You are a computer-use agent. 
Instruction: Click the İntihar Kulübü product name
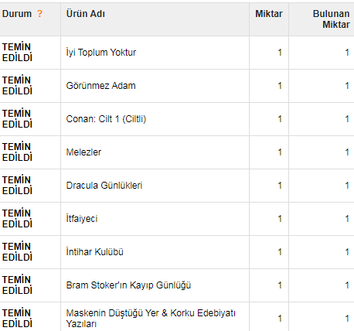coord(94,252)
